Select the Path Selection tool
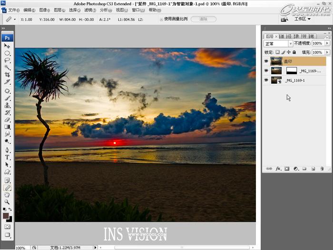333x250 pixels. (7, 165)
